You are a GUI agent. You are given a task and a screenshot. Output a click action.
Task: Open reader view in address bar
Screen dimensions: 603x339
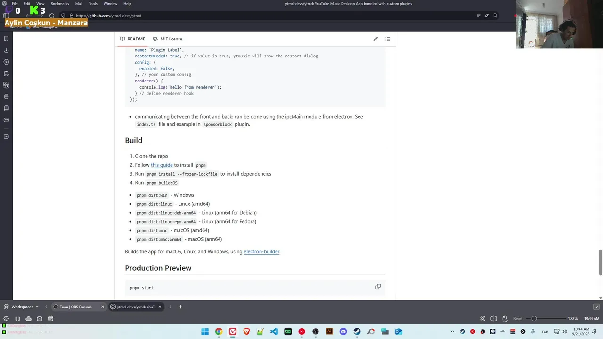click(479, 16)
